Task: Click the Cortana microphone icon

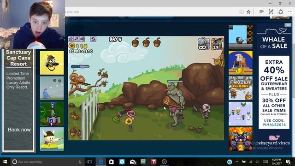Action: pyautogui.click(x=80, y=162)
